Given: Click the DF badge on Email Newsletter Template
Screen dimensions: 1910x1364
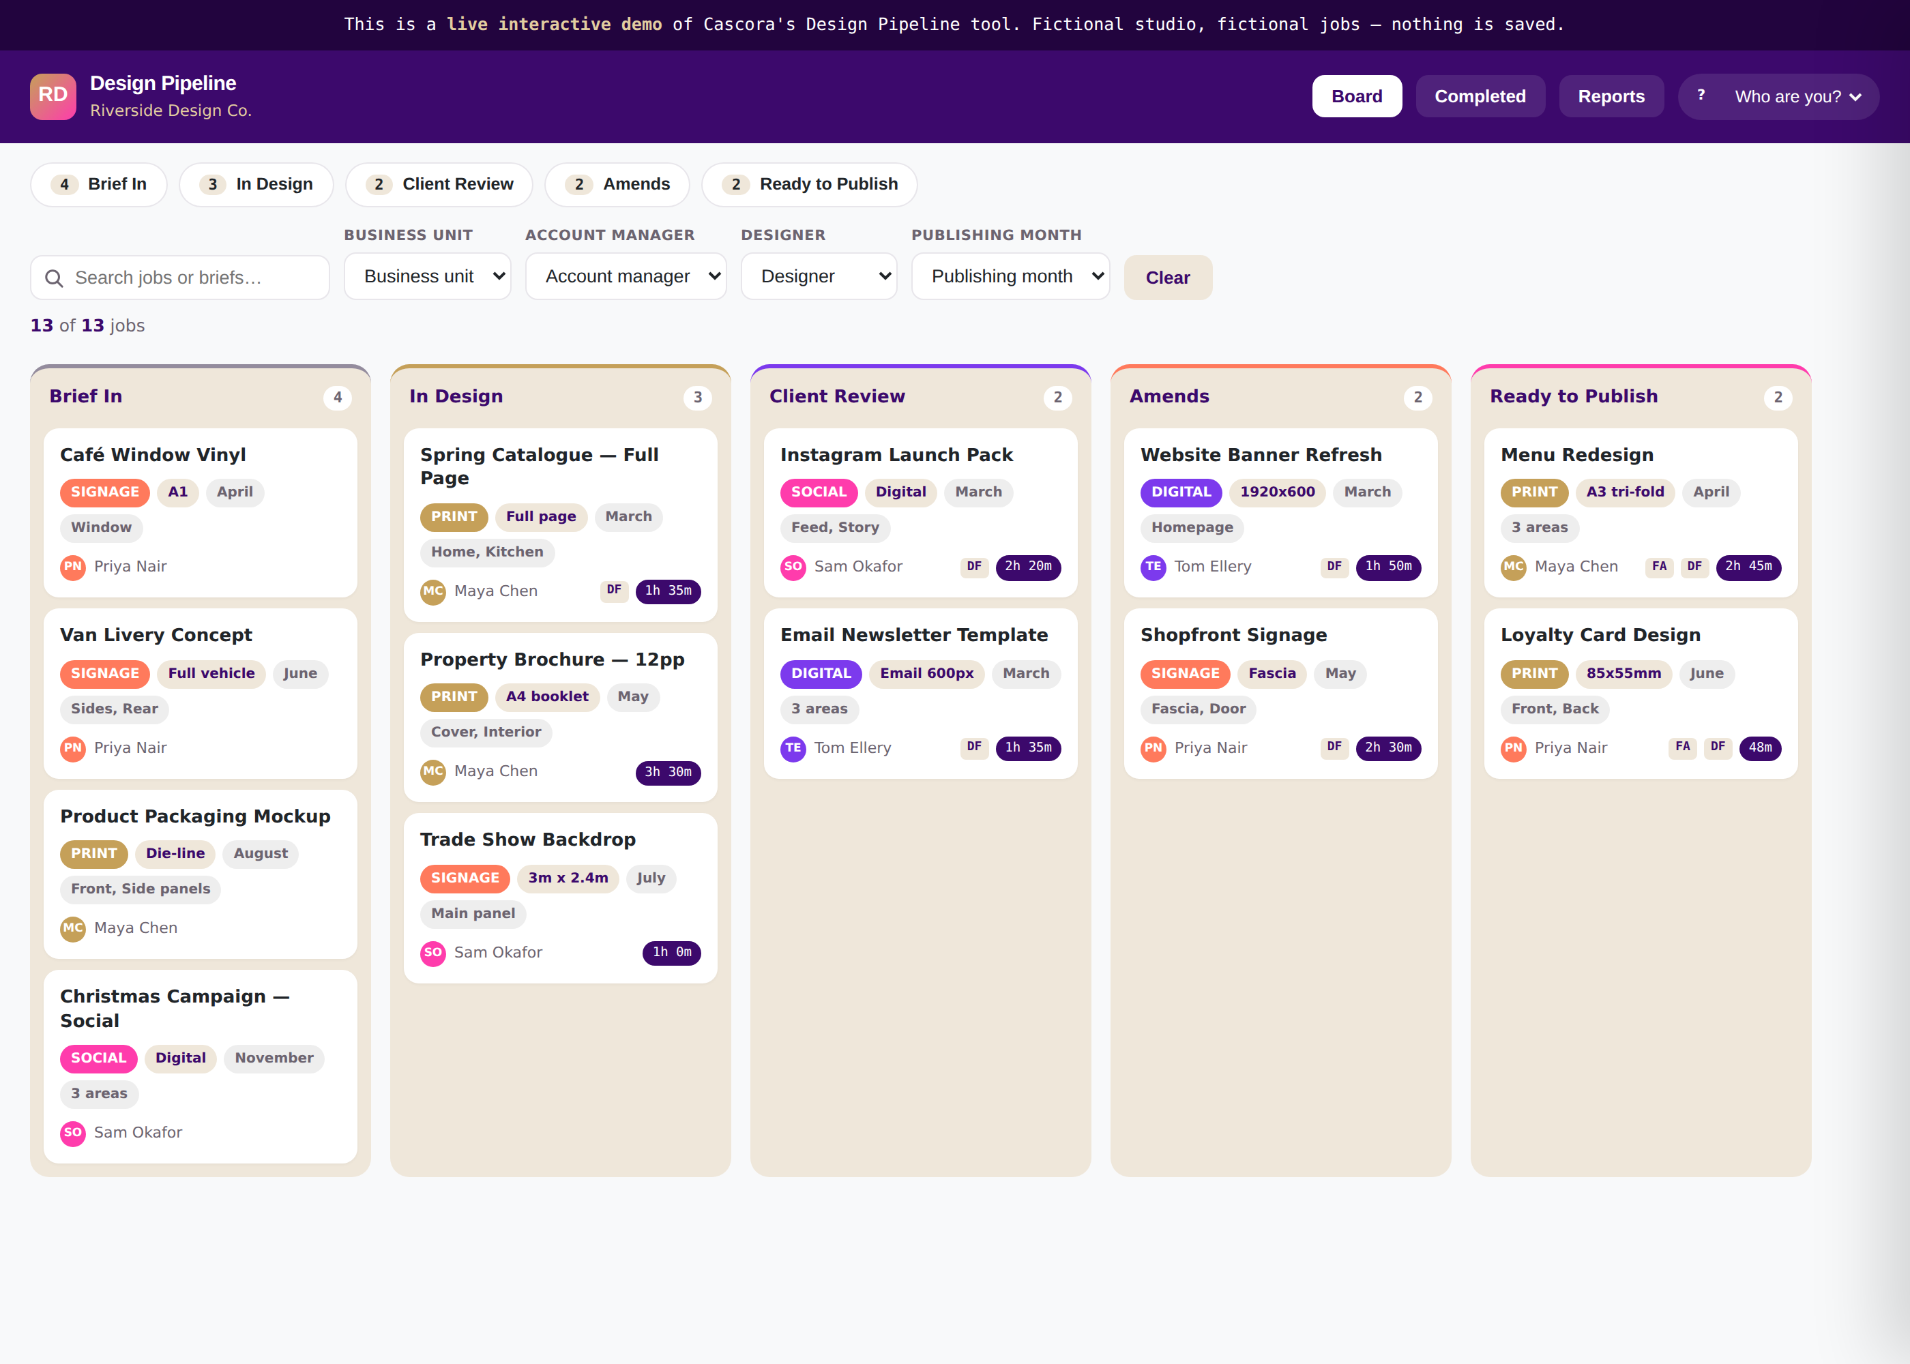Looking at the screenshot, I should tap(973, 747).
